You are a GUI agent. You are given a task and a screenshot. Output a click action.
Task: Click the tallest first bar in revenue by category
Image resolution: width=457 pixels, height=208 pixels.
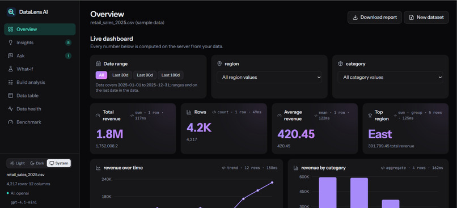click(328, 193)
